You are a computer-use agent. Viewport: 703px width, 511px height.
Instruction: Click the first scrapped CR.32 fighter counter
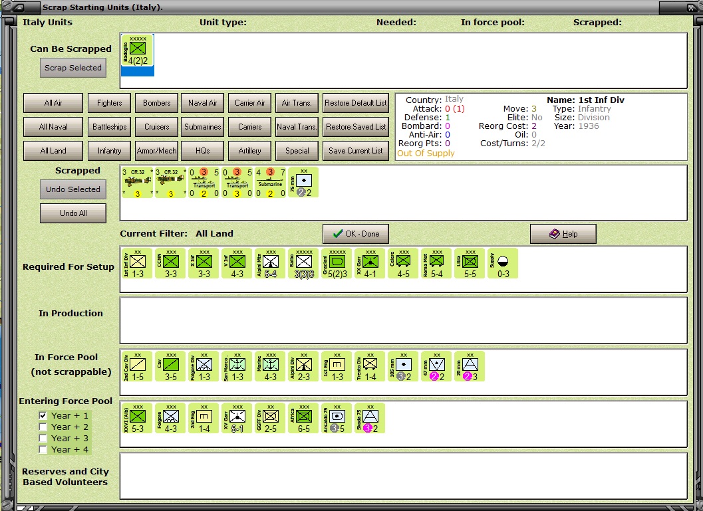[x=138, y=182]
